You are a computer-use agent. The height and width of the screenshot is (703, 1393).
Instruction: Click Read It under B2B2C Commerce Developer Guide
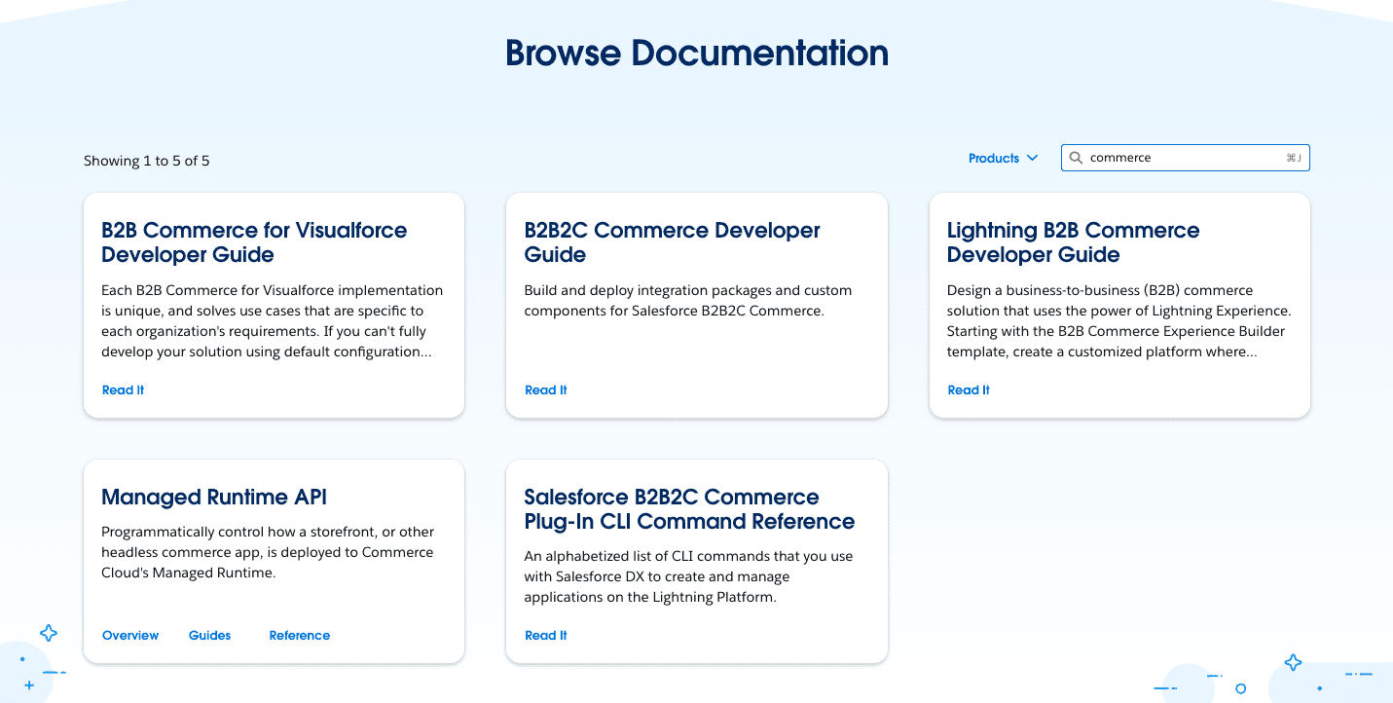(545, 390)
